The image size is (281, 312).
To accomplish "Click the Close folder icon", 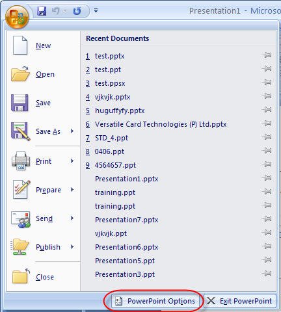I will (x=21, y=276).
